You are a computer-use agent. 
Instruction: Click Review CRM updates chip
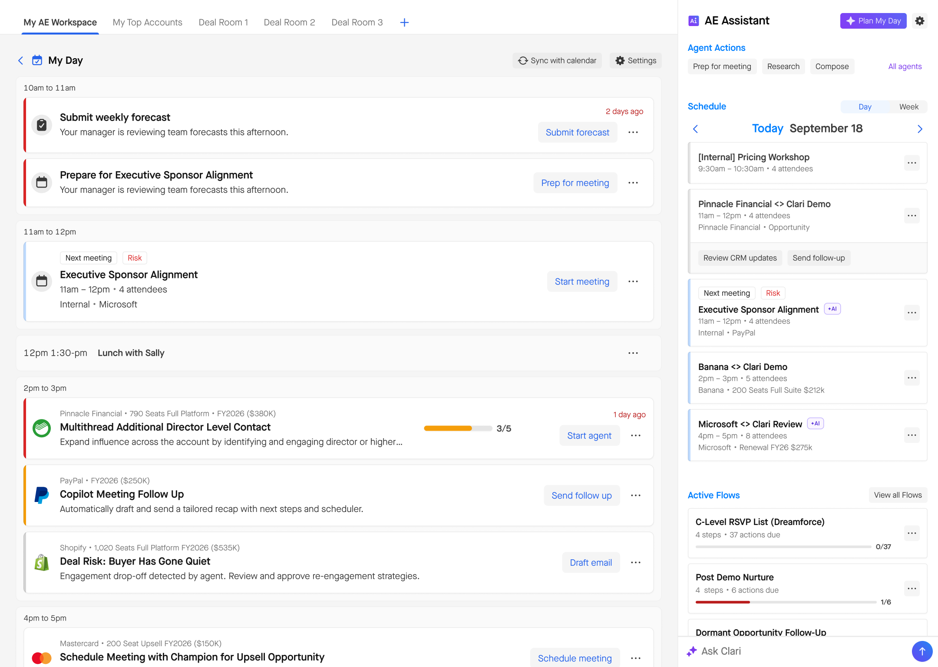(740, 258)
